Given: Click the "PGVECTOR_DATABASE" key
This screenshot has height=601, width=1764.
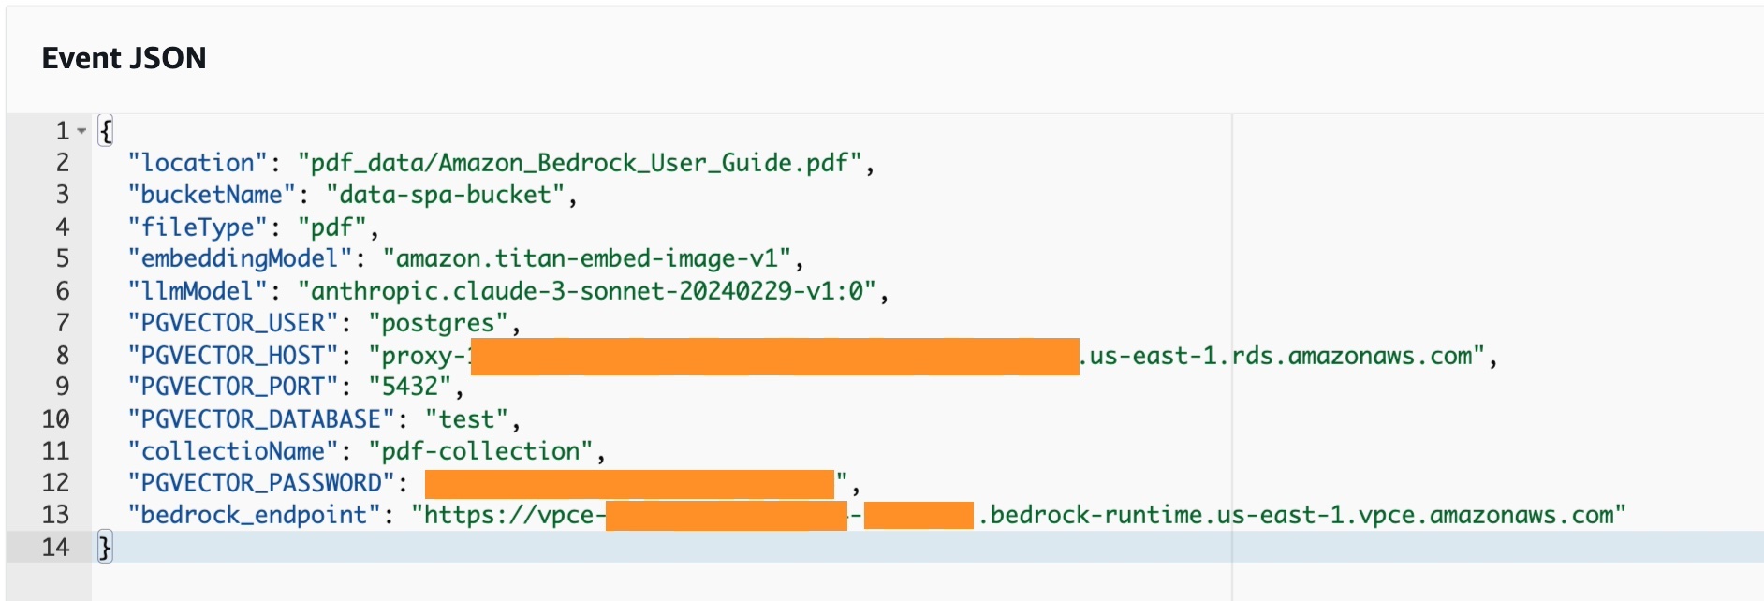Looking at the screenshot, I should 261,419.
